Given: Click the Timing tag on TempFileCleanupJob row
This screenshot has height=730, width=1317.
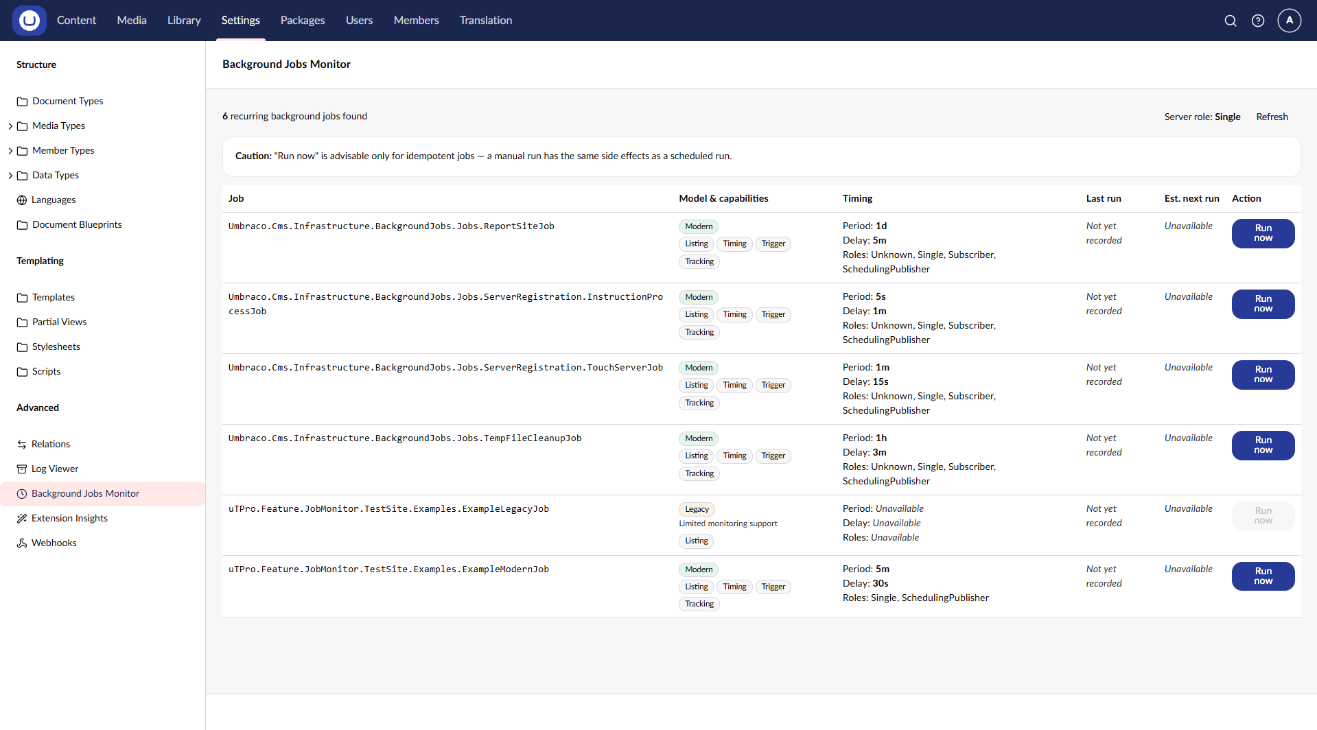Looking at the screenshot, I should coord(734,456).
